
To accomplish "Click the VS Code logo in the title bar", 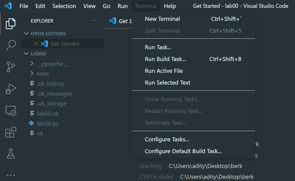I will click(8, 6).
